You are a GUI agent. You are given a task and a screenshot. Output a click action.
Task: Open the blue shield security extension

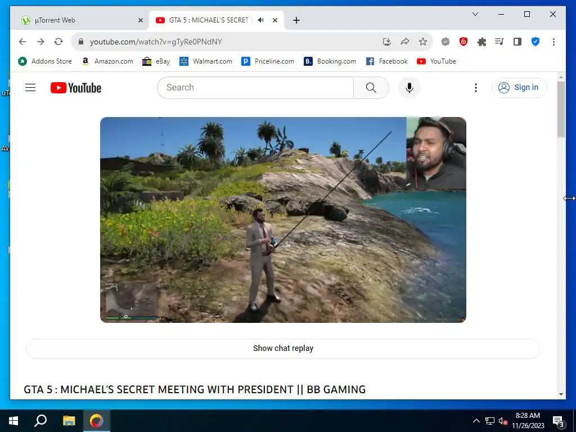coord(535,42)
